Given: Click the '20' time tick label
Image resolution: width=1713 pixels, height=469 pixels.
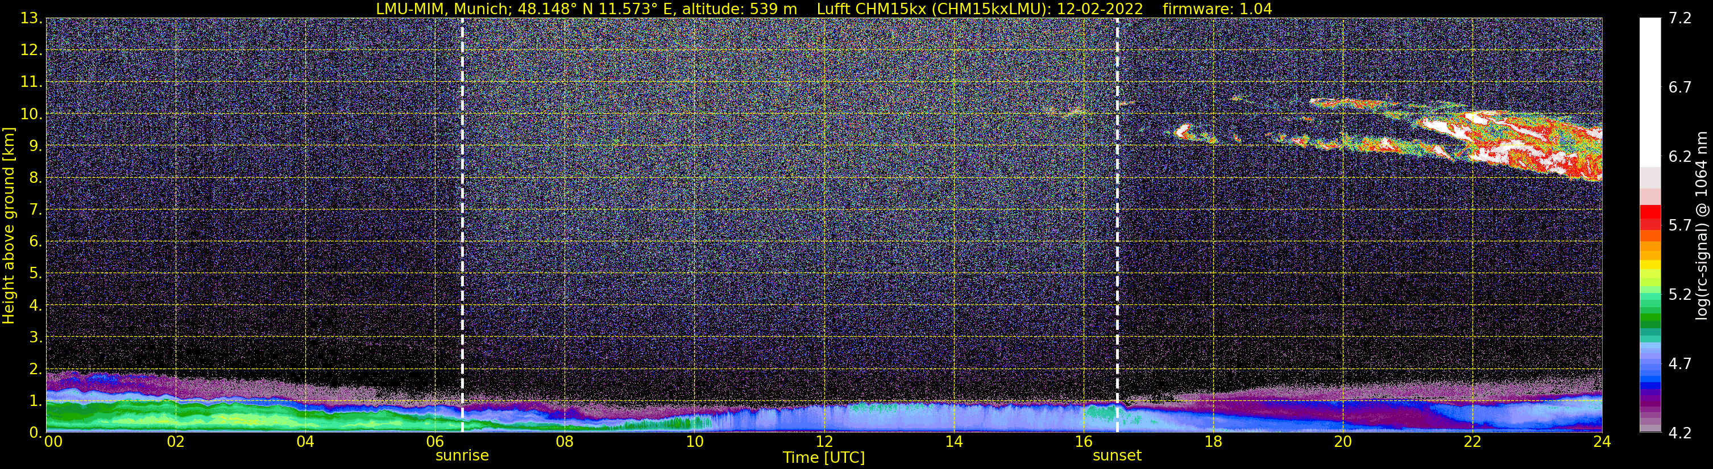Looking at the screenshot, I should click(1343, 442).
